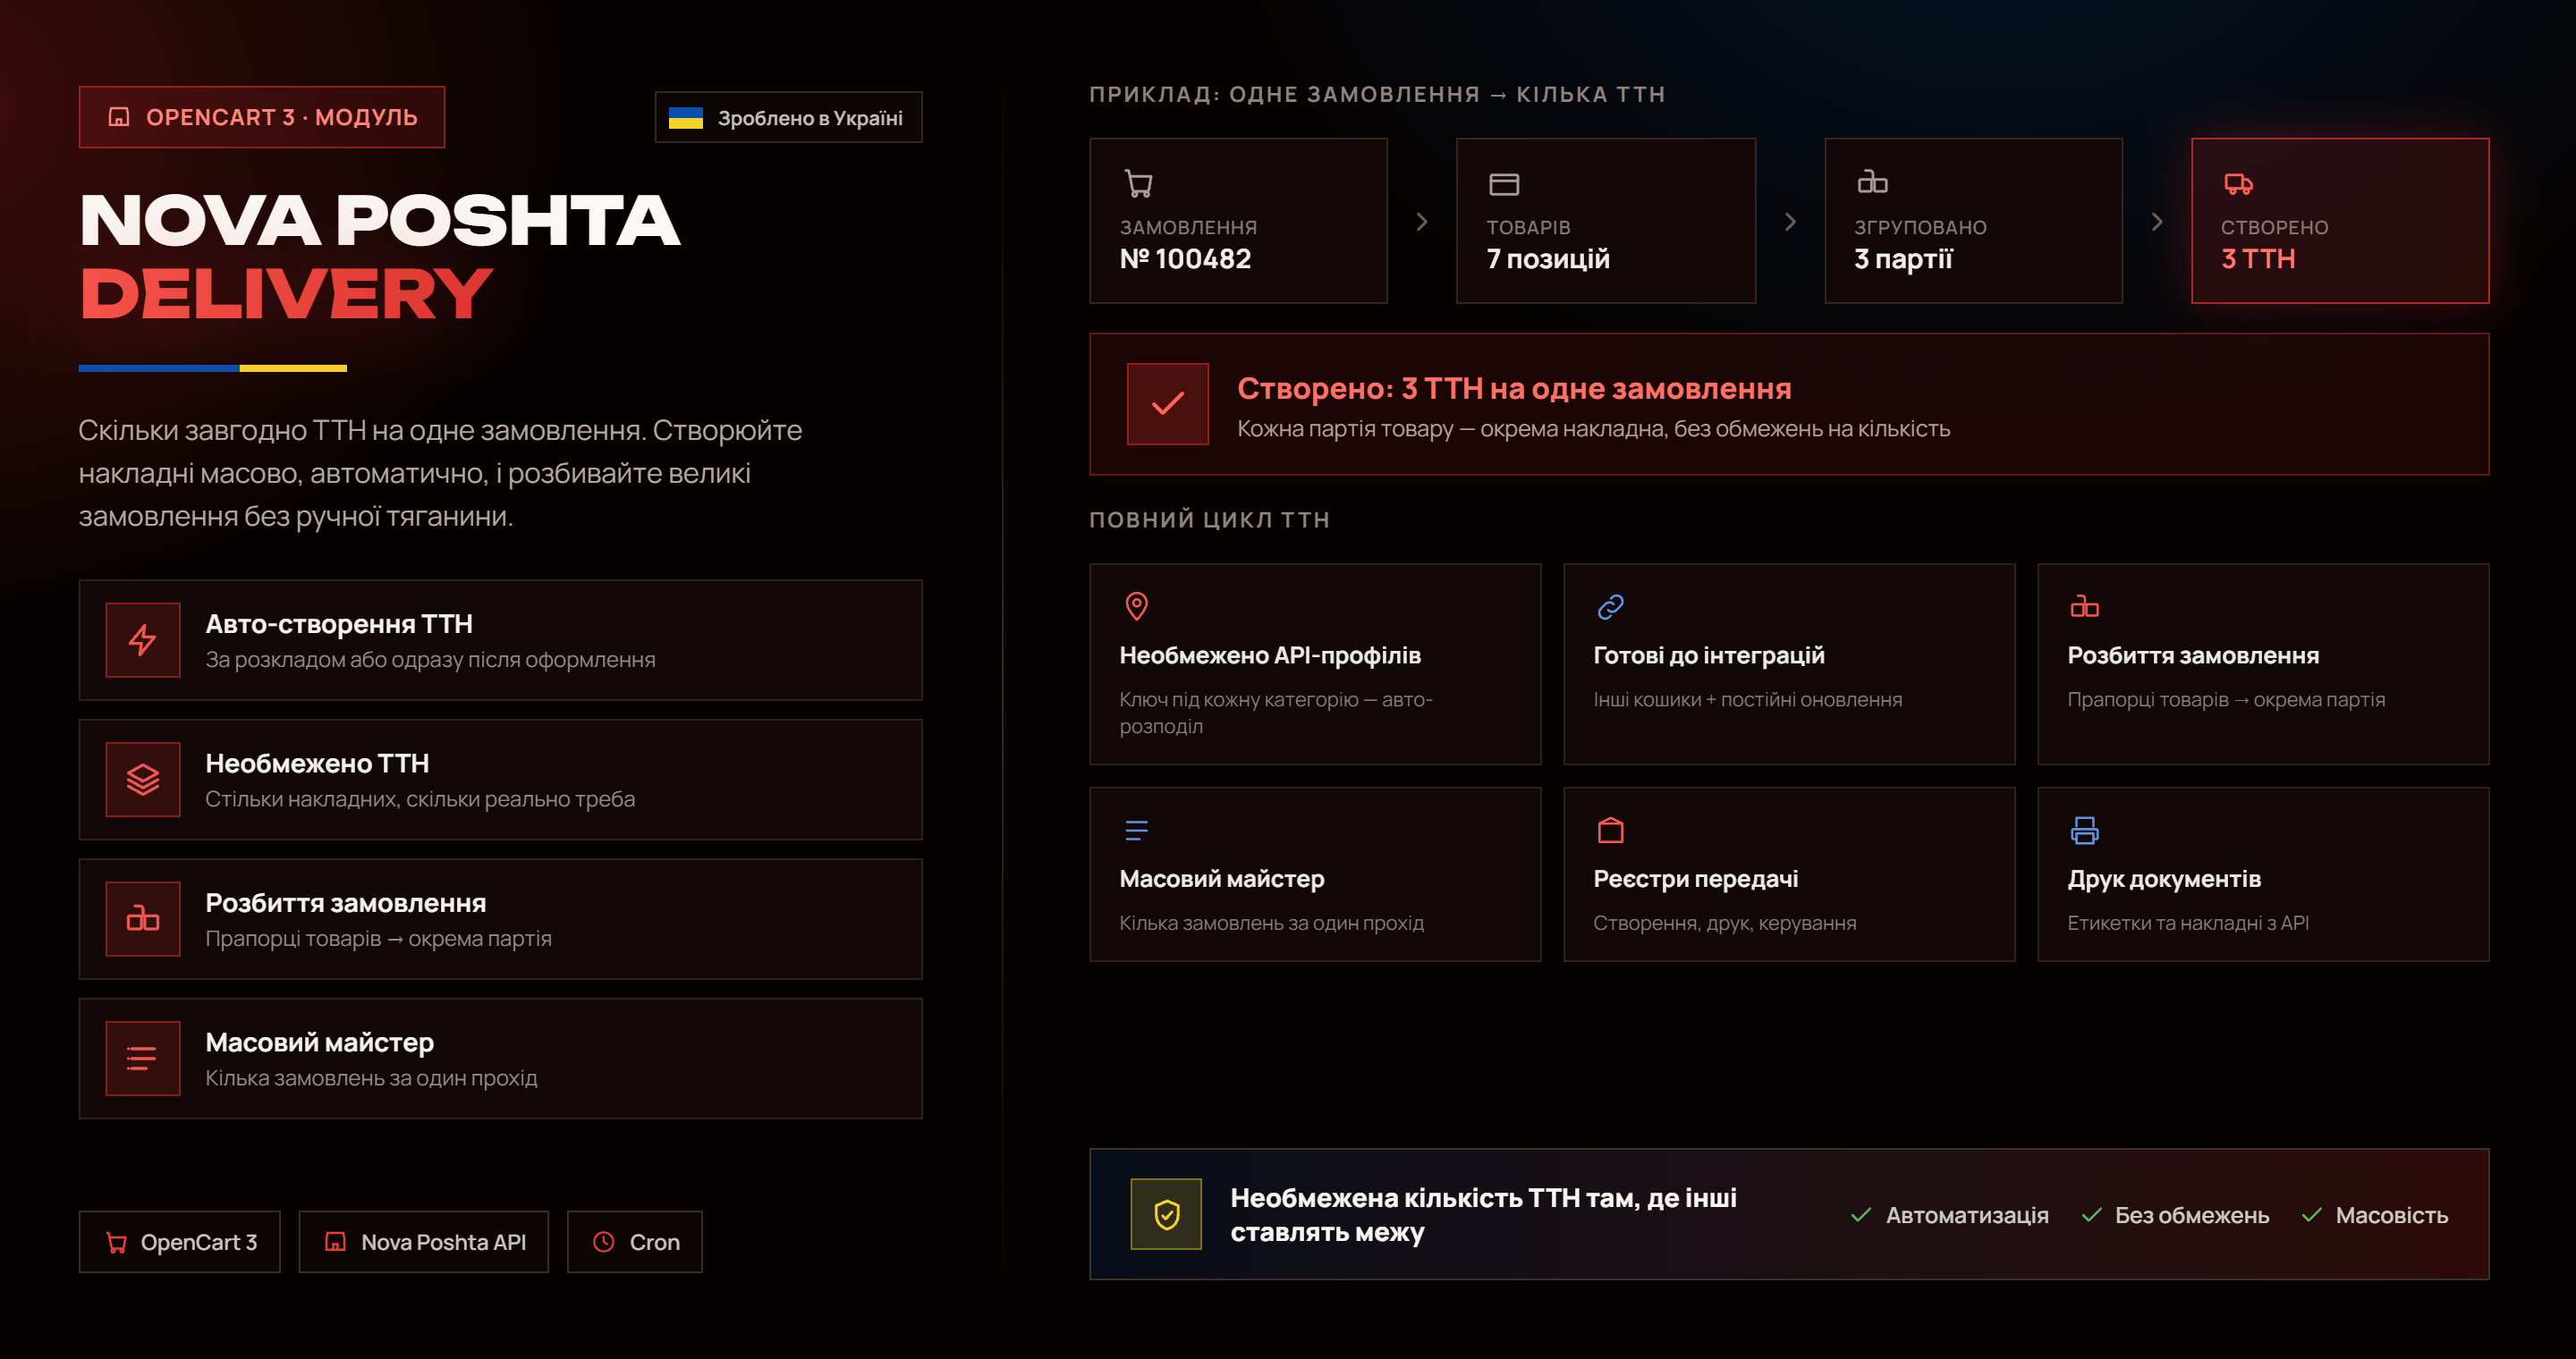Click the Масовість label in bottom banner
The width and height of the screenshot is (2576, 1359).
tap(2392, 1215)
